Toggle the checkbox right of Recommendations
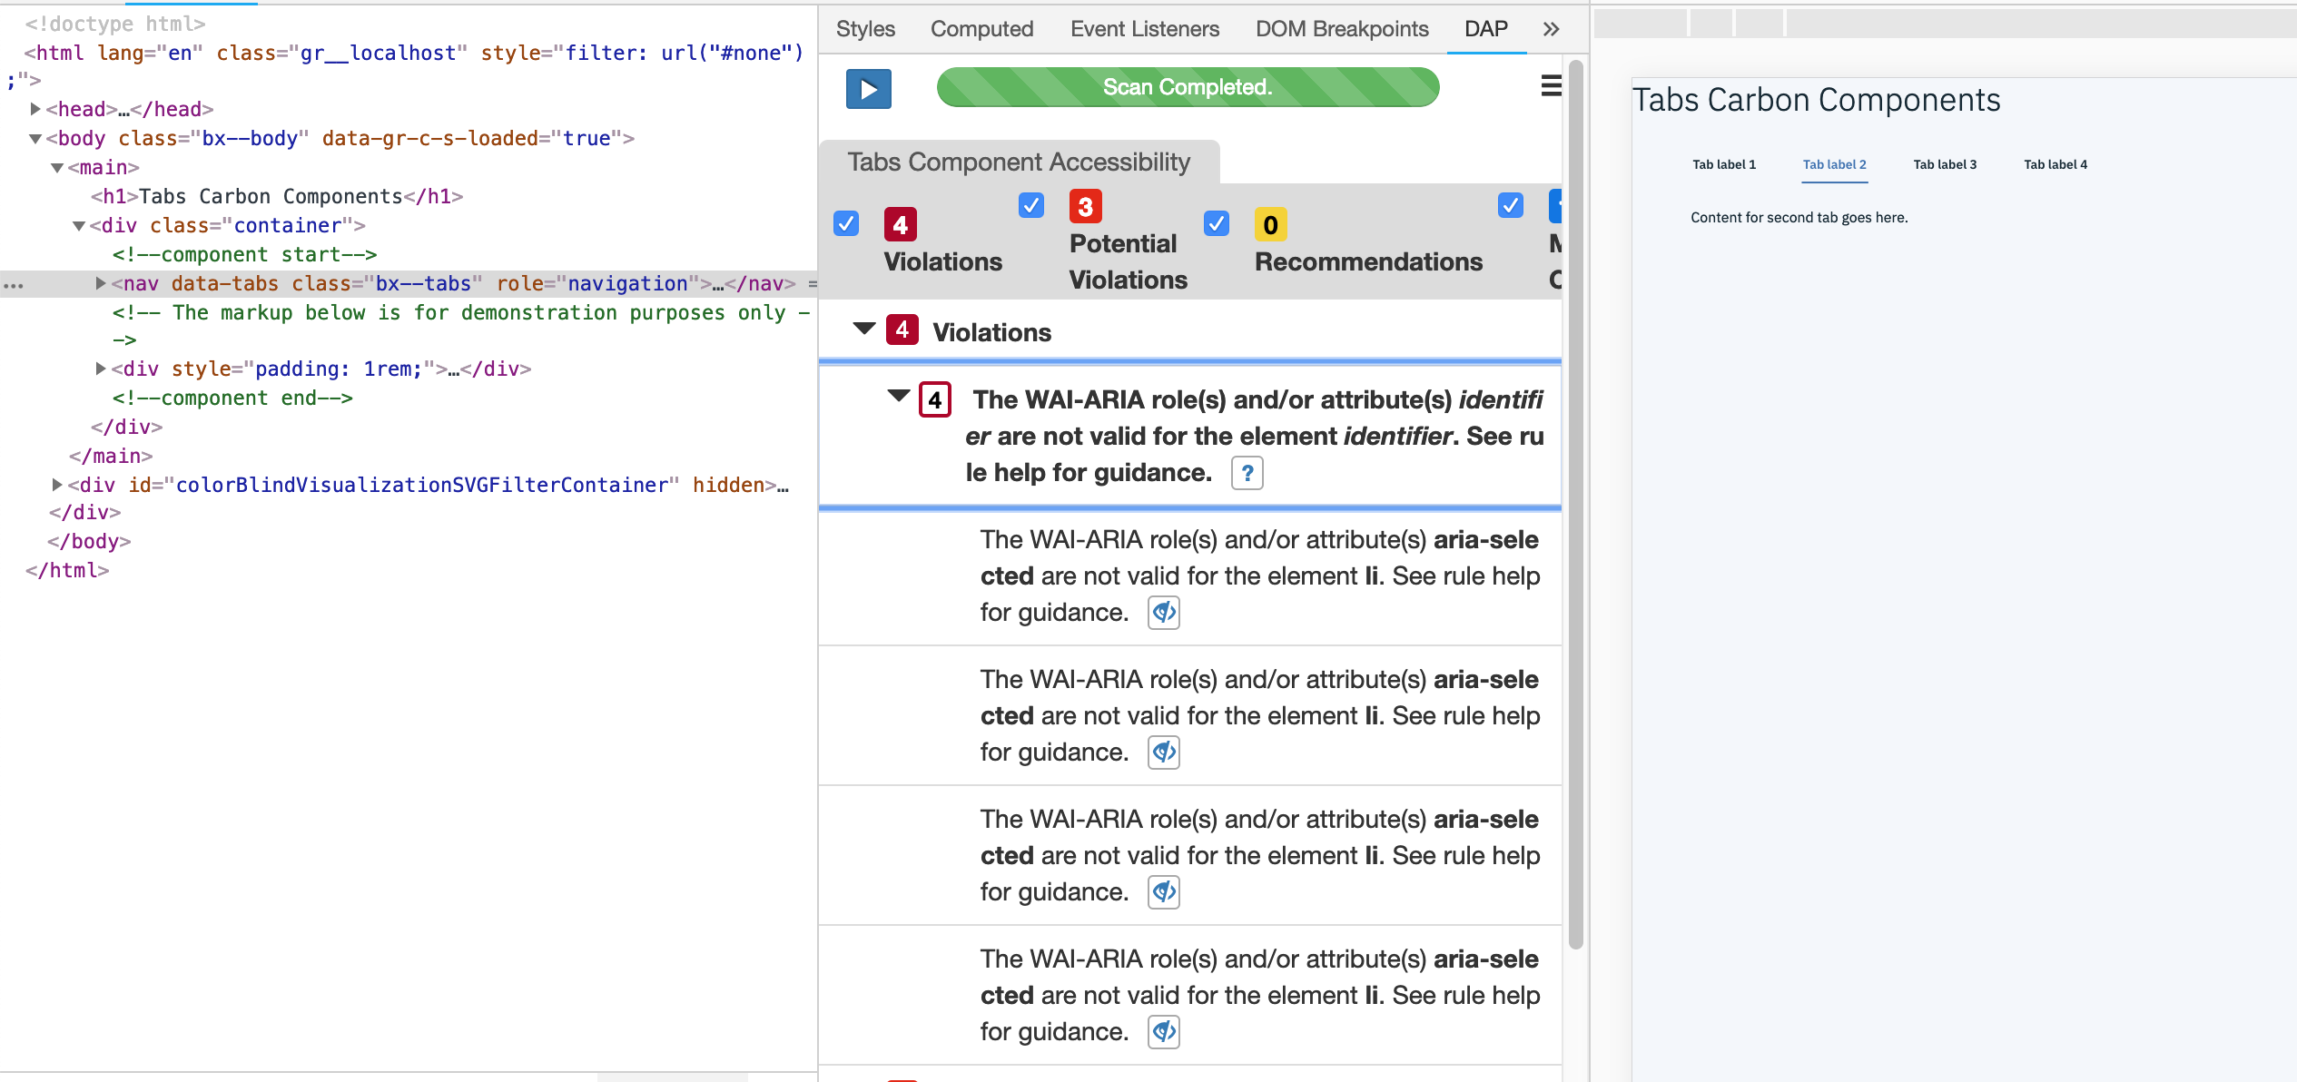2297x1082 pixels. [x=1510, y=205]
